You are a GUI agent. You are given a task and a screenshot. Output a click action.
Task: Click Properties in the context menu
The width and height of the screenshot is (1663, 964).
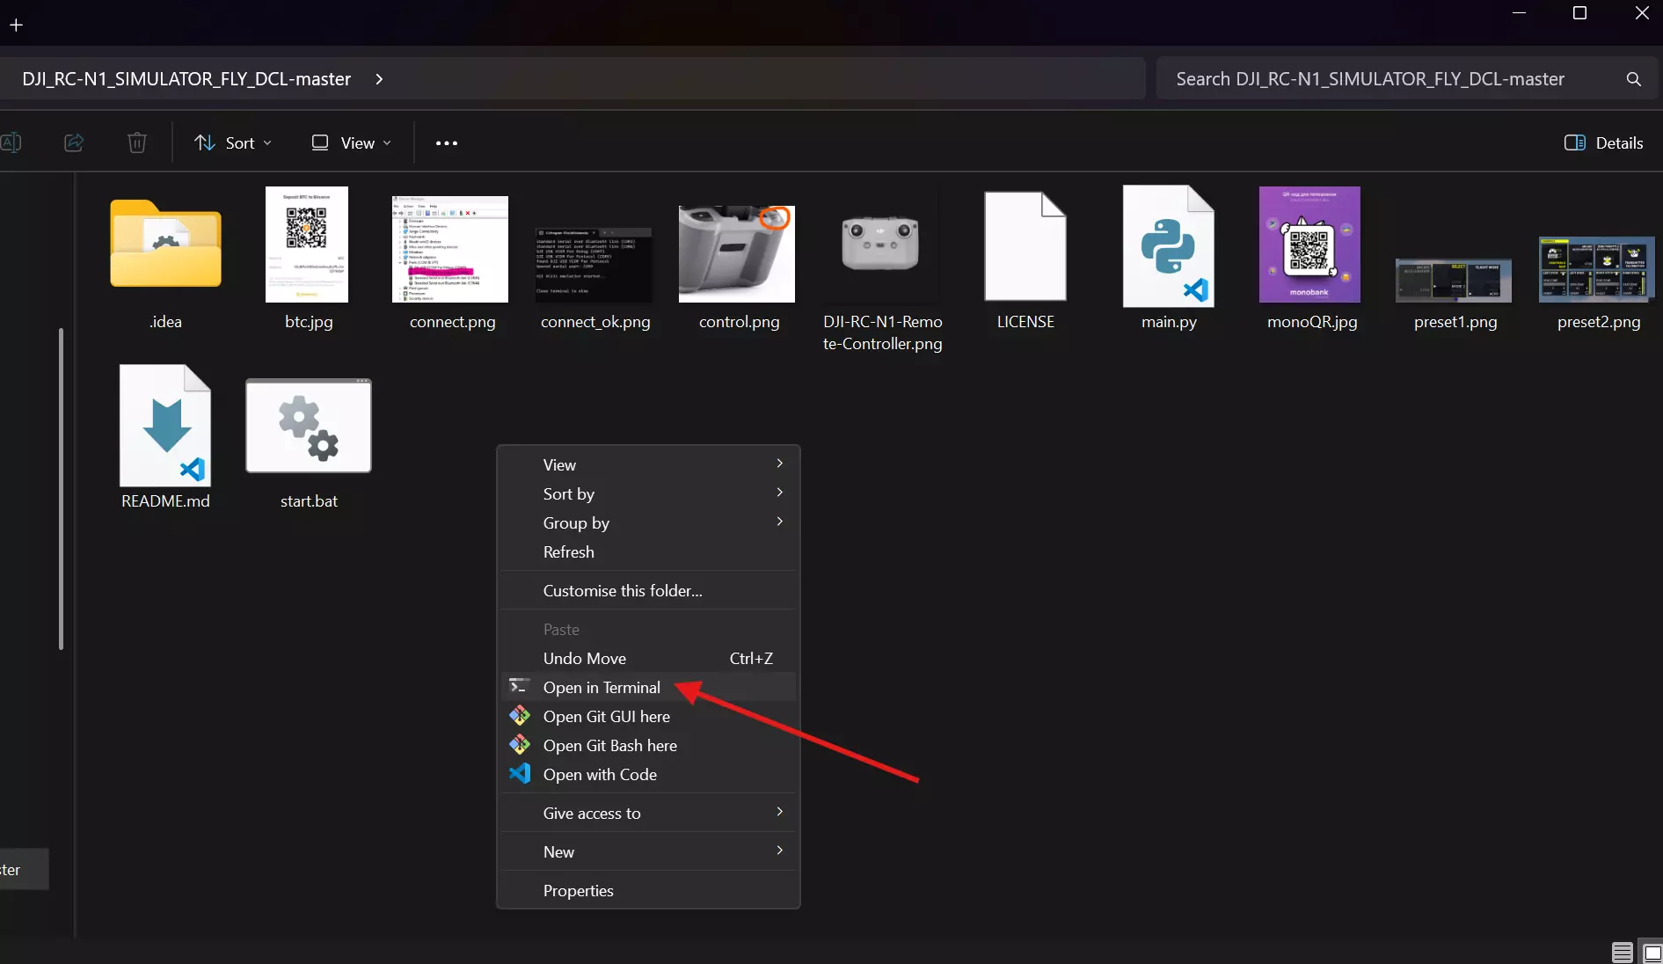click(x=578, y=891)
